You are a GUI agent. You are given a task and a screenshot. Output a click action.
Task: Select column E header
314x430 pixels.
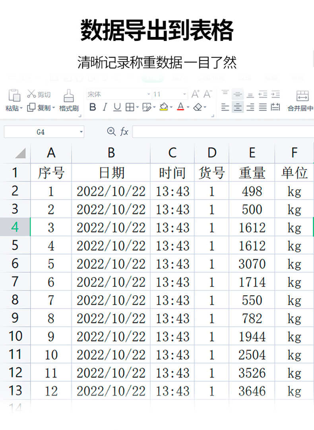pyautogui.click(x=252, y=153)
